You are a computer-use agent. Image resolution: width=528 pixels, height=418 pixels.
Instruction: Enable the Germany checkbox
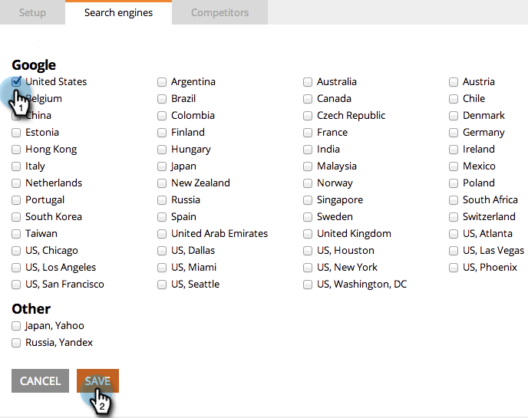pyautogui.click(x=454, y=132)
